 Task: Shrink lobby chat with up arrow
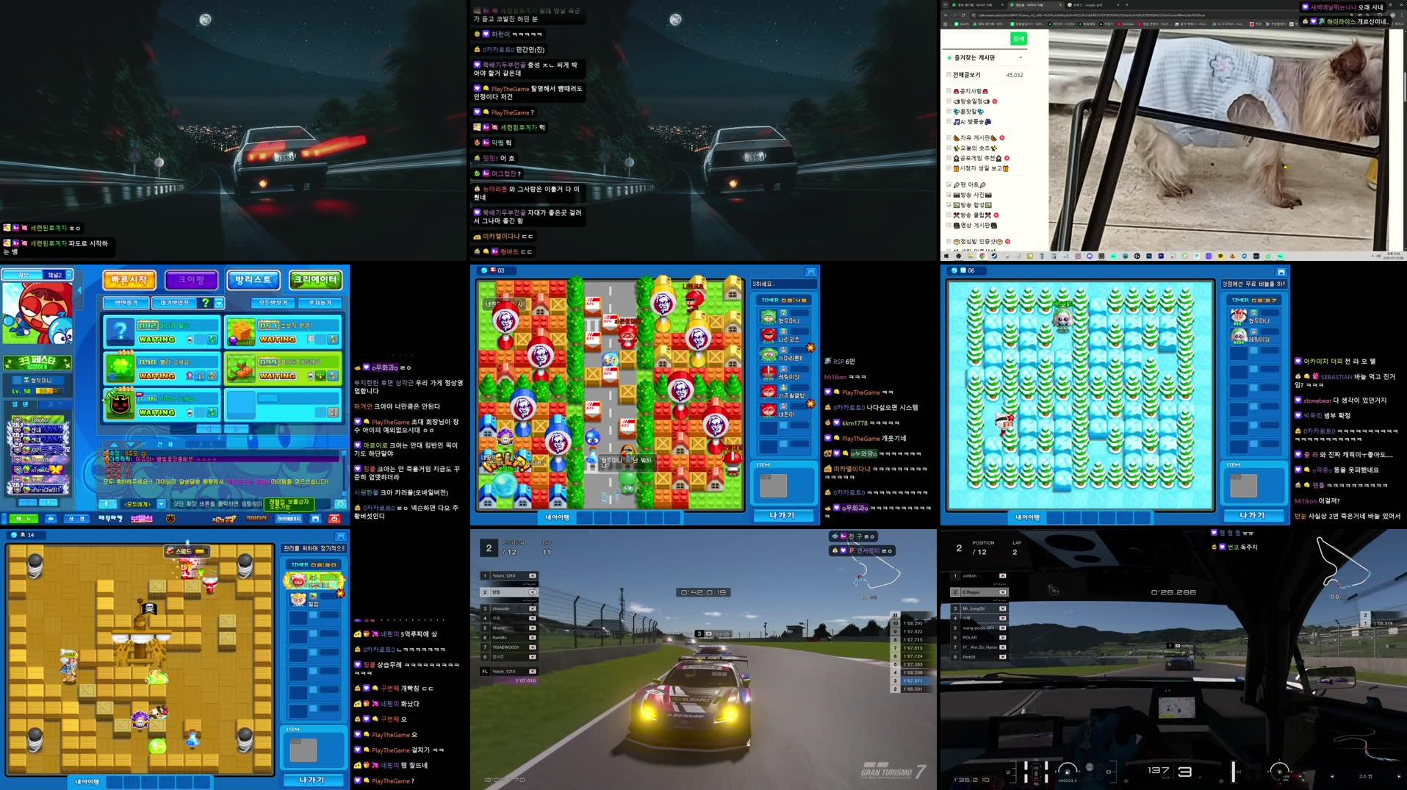coord(114,445)
